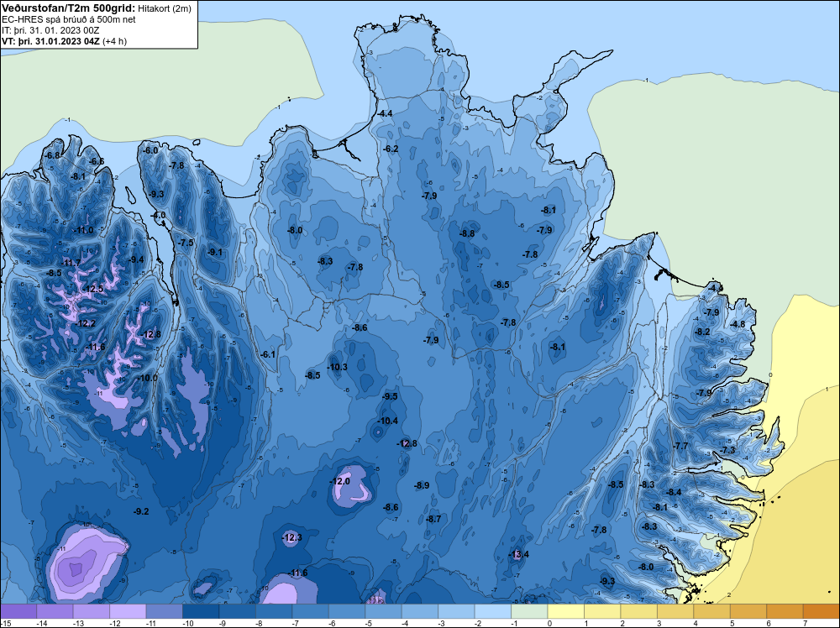Select the purple legend swatch labeled -15
The width and height of the screenshot is (840, 628).
18,611
